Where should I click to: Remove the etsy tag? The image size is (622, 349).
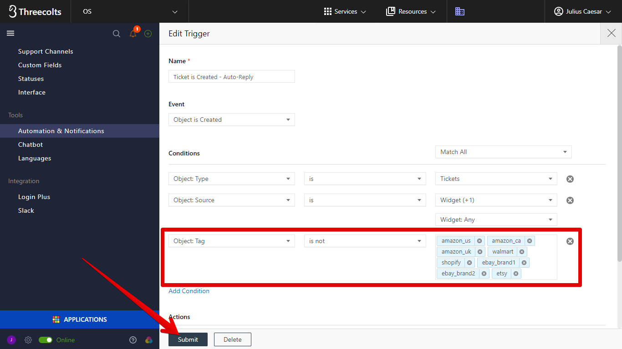tap(516, 274)
